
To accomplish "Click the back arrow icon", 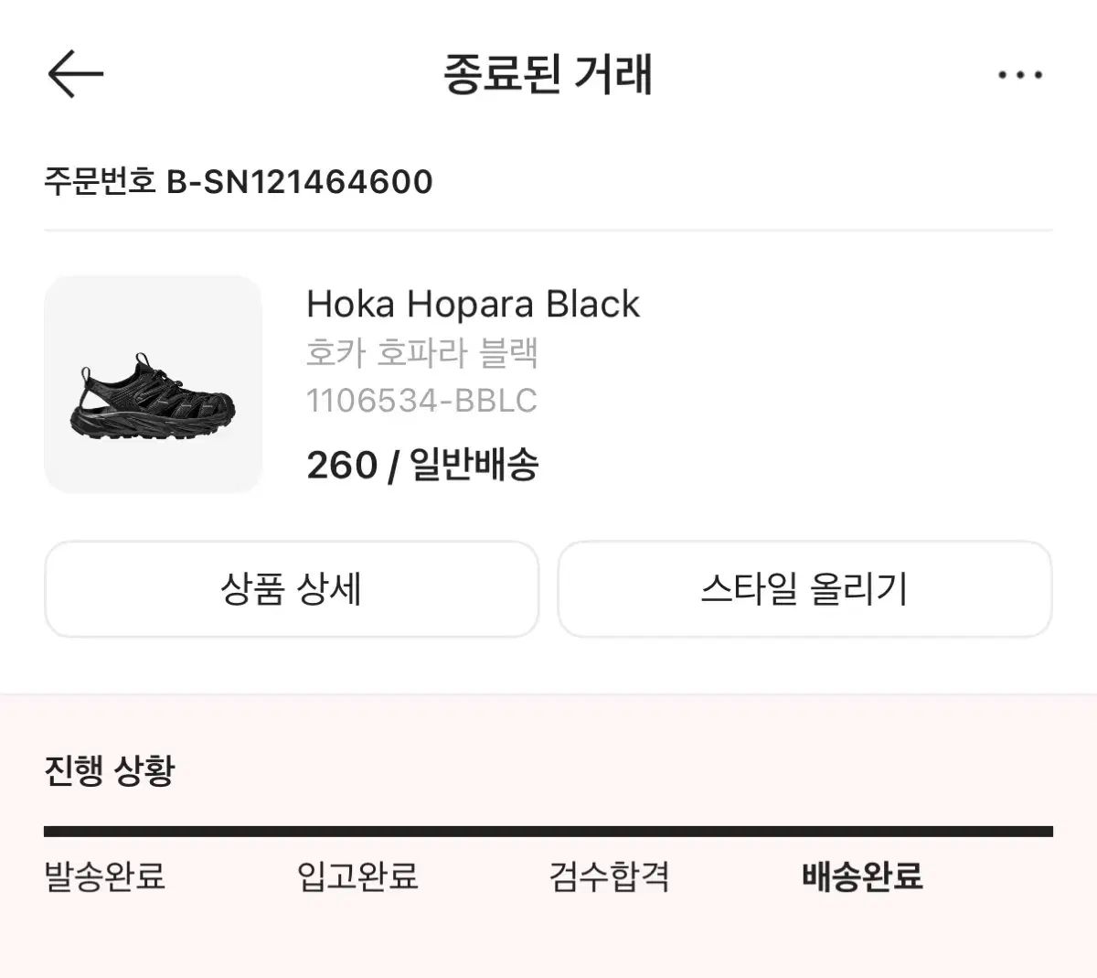I will [x=77, y=74].
